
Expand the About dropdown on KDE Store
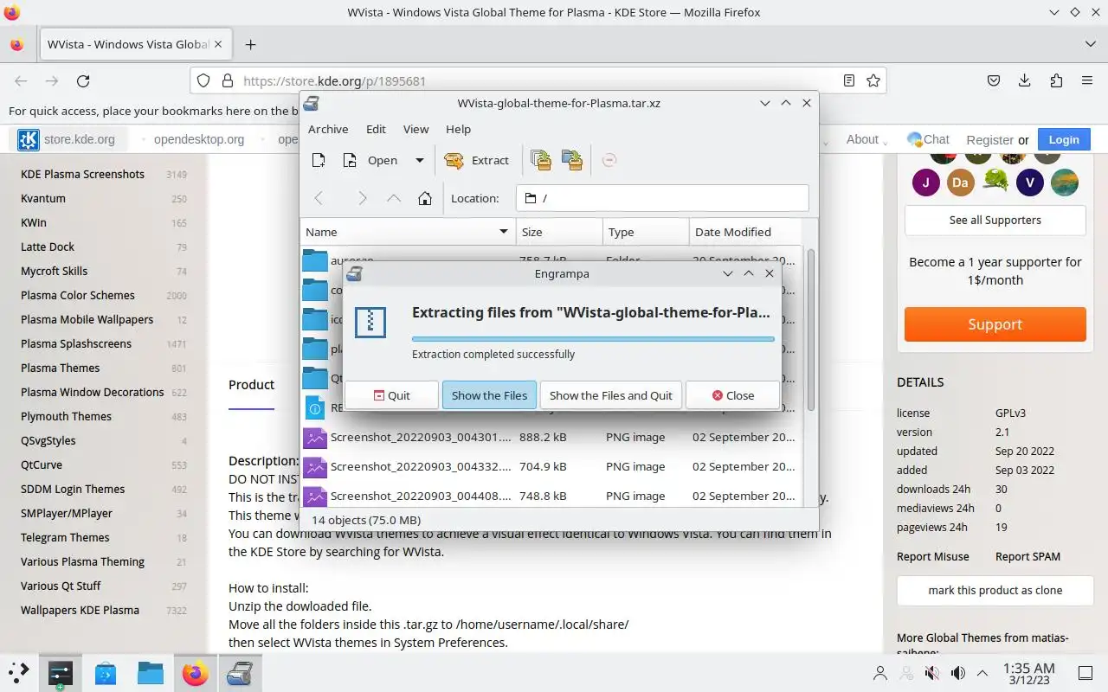[867, 139]
